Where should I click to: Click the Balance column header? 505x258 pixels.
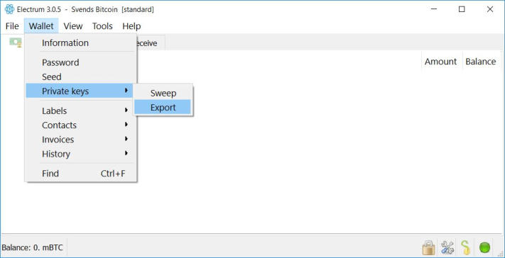(481, 62)
